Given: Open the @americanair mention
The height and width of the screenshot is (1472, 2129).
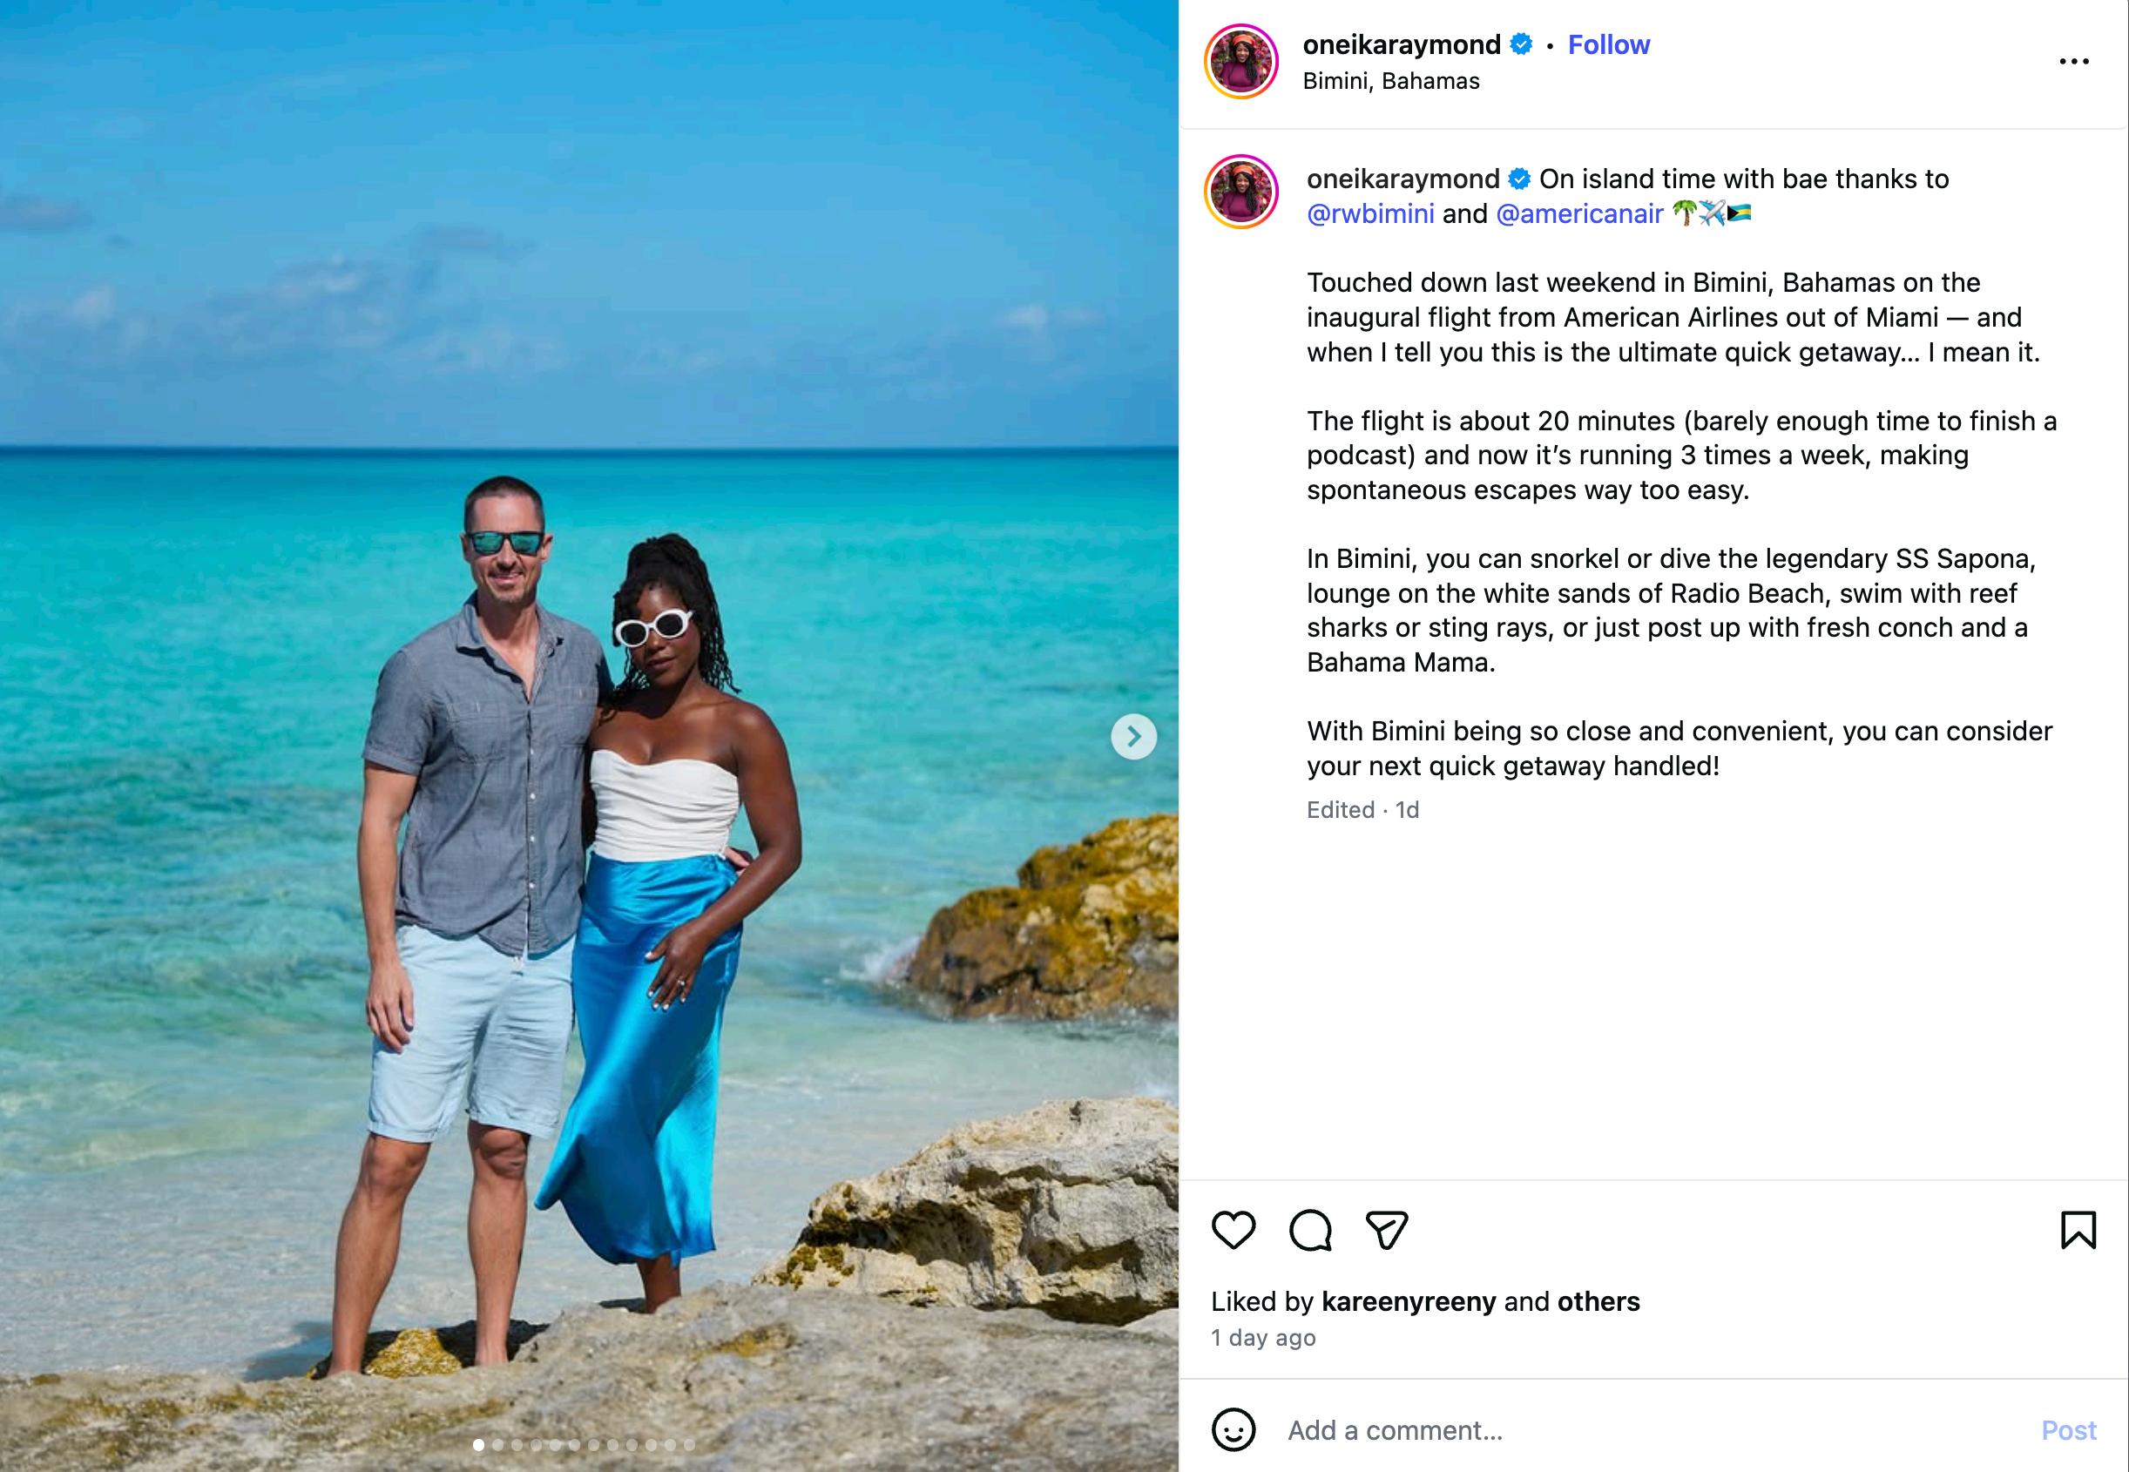Looking at the screenshot, I should tap(1579, 214).
